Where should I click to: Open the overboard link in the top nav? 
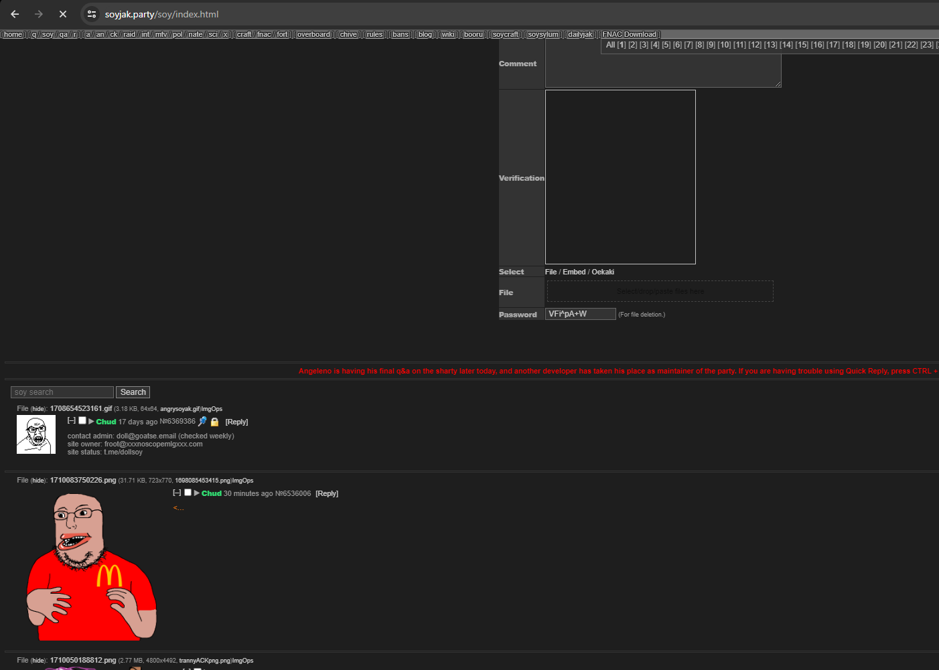coord(313,35)
